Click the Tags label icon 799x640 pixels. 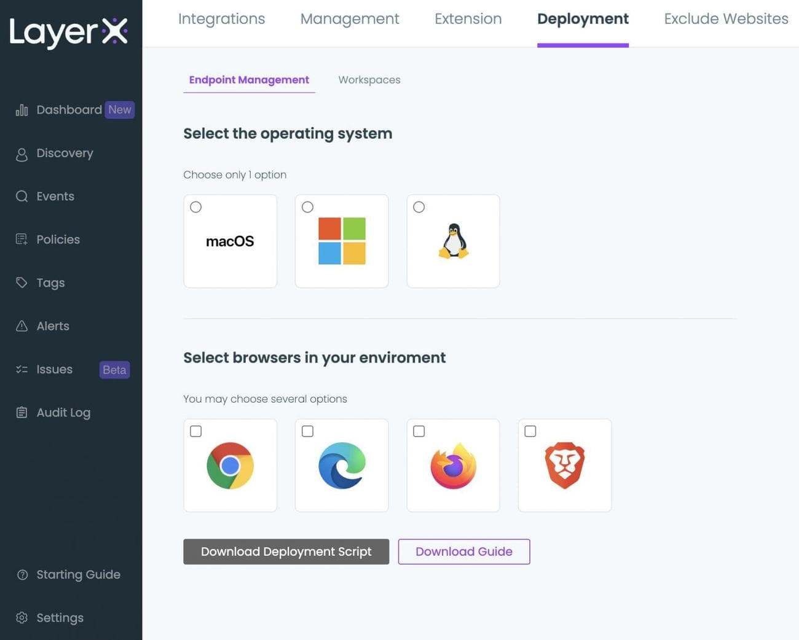click(22, 283)
